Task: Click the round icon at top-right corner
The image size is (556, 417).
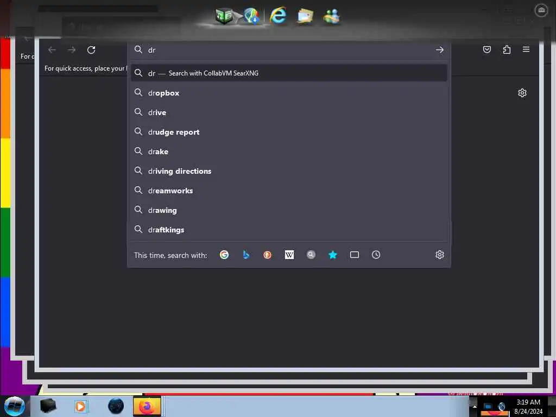Action: [541, 10]
